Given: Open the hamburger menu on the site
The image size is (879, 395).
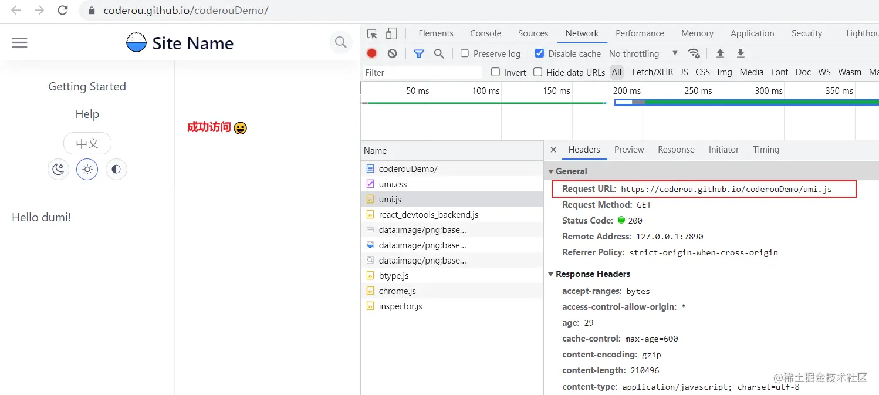Looking at the screenshot, I should click(19, 43).
